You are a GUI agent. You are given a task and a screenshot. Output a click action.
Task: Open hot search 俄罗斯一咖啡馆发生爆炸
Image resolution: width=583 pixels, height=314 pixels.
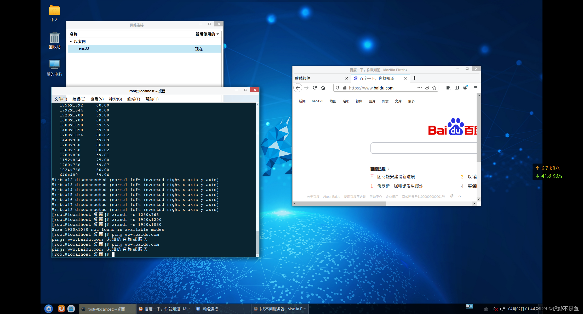point(400,186)
